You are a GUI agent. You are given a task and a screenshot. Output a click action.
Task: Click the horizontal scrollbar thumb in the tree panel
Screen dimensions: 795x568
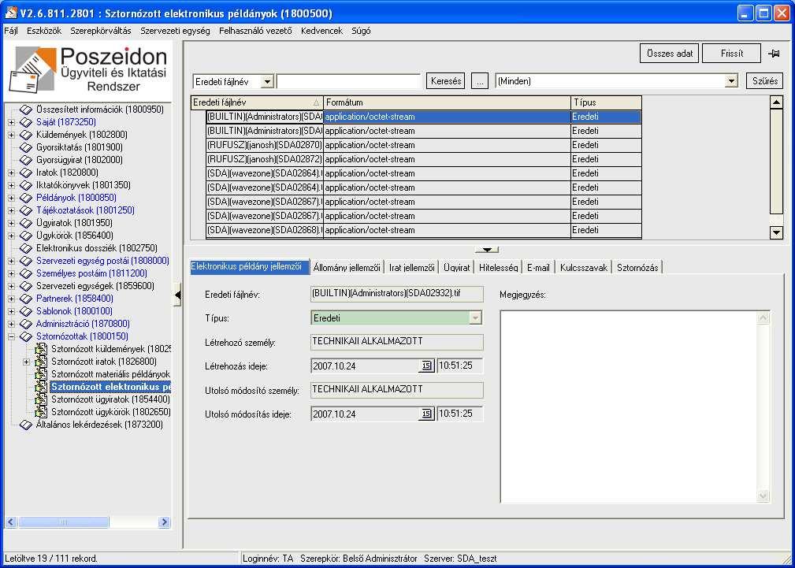[x=63, y=522]
